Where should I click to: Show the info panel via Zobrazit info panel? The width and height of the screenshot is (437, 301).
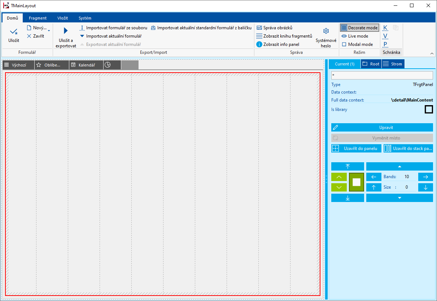[x=278, y=44]
